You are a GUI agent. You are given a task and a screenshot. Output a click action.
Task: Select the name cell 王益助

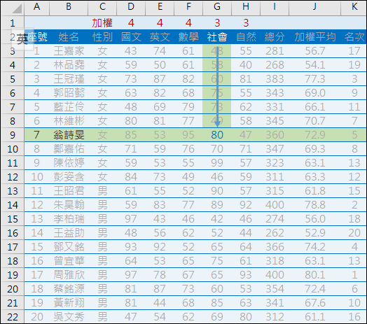pos(69,233)
